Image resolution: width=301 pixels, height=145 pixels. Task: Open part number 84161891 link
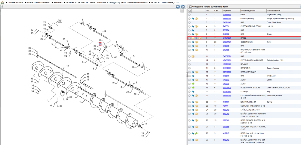tap(227, 38)
